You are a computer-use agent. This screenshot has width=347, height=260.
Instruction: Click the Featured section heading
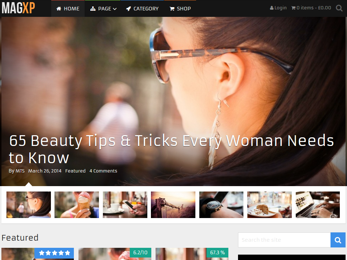(20, 238)
